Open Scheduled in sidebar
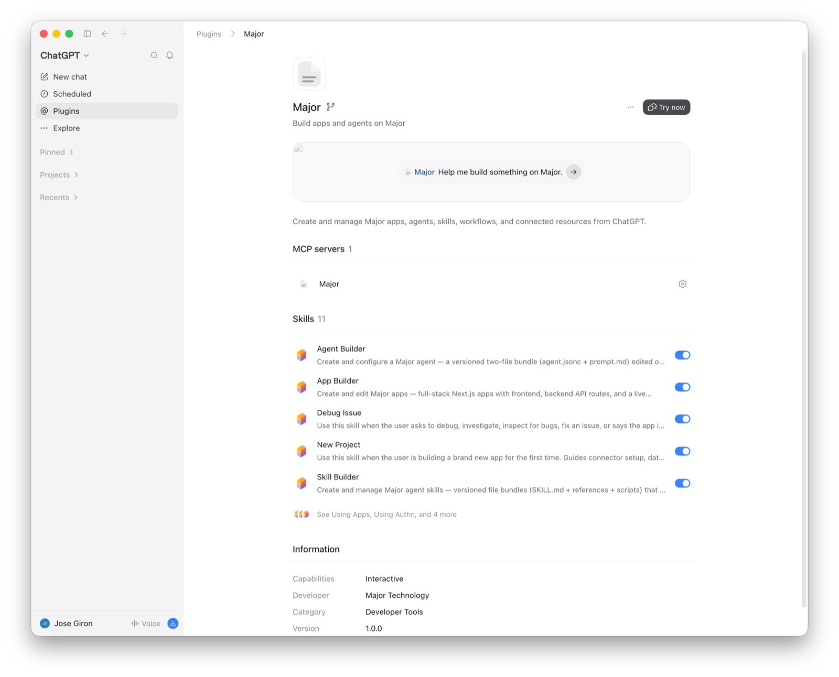This screenshot has width=839, height=677. [x=107, y=94]
